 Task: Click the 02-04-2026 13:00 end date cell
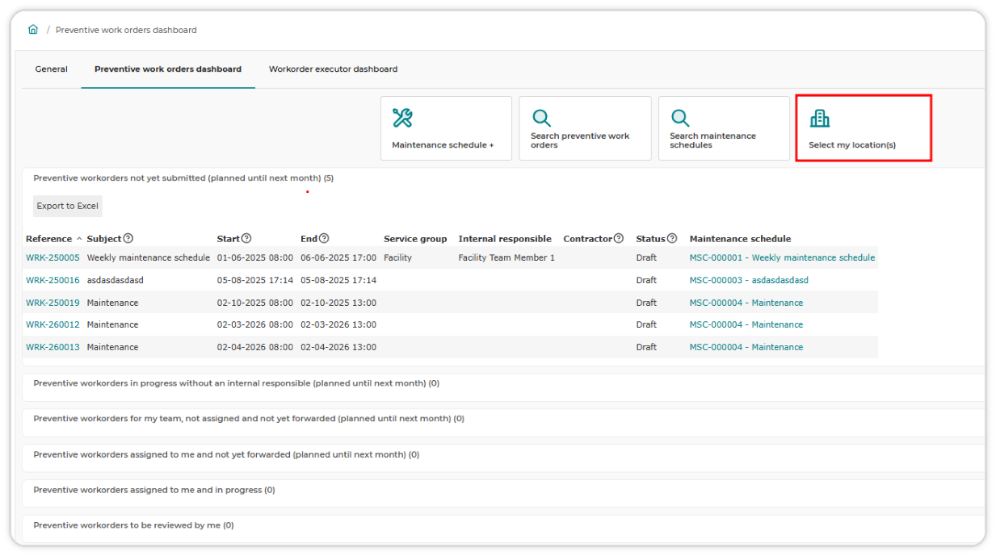(x=338, y=347)
